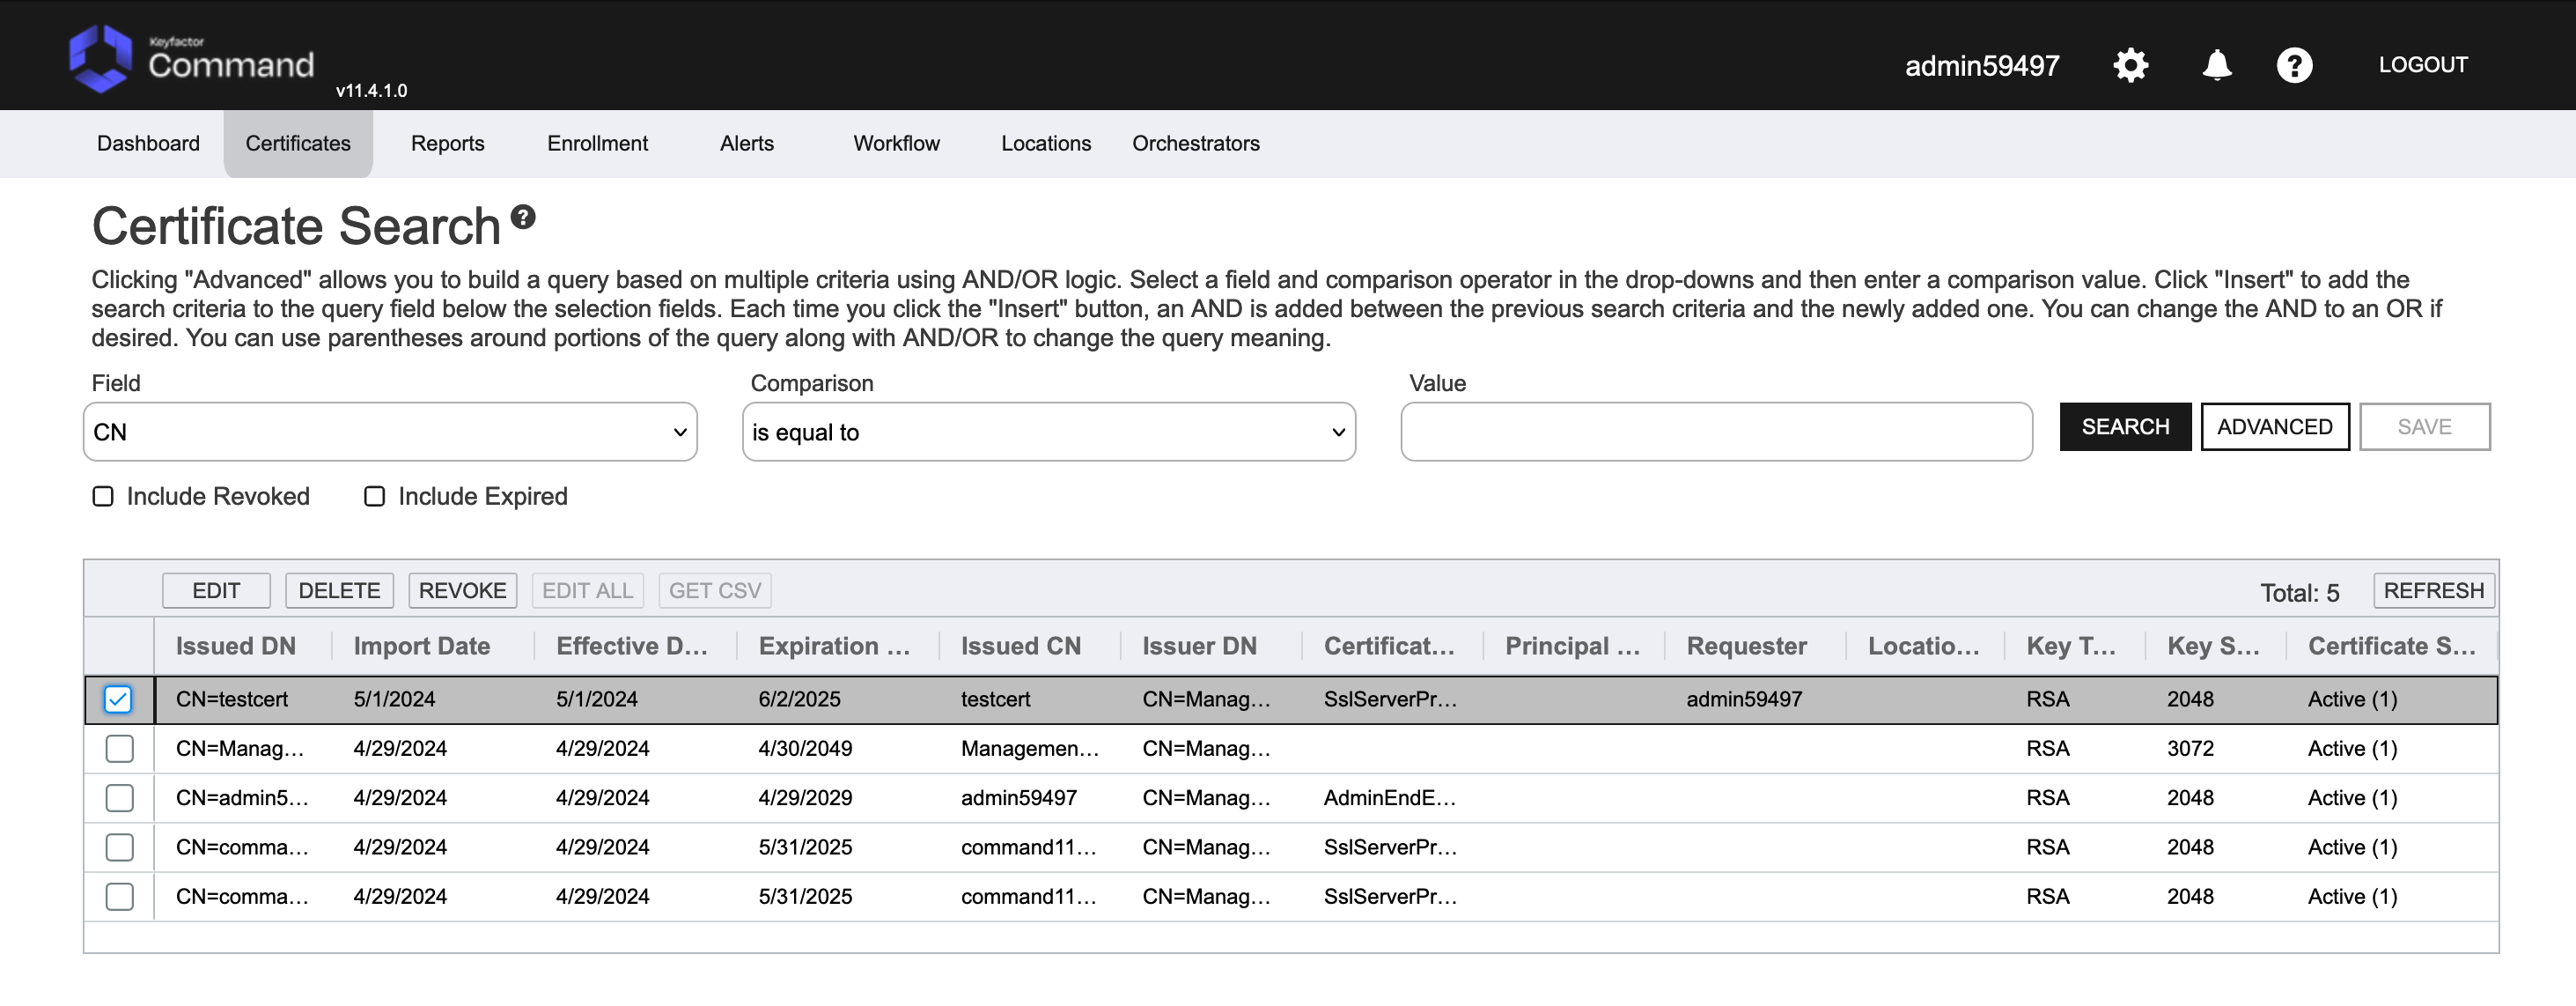Image resolution: width=2576 pixels, height=1006 pixels.
Task: Go to the Enrollment menu
Action: click(x=597, y=143)
